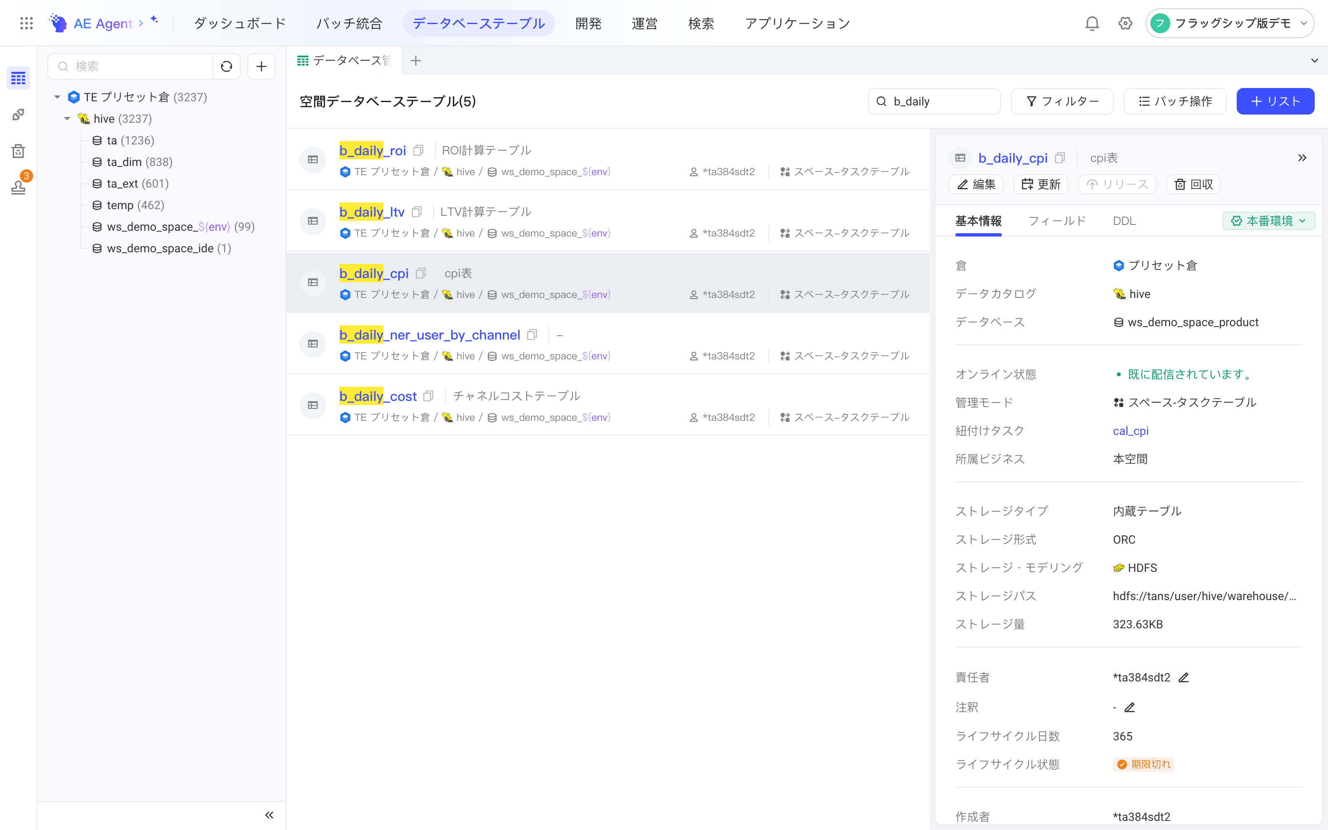
Task: Open the recycle bin icon in the left sidebar
Action: coord(18,151)
